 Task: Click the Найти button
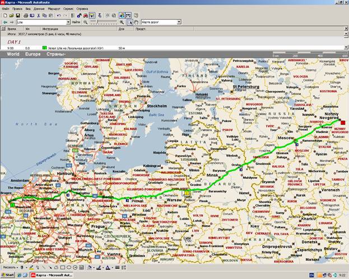[x=76, y=22]
